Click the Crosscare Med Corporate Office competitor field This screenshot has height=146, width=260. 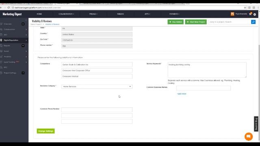[97, 71]
